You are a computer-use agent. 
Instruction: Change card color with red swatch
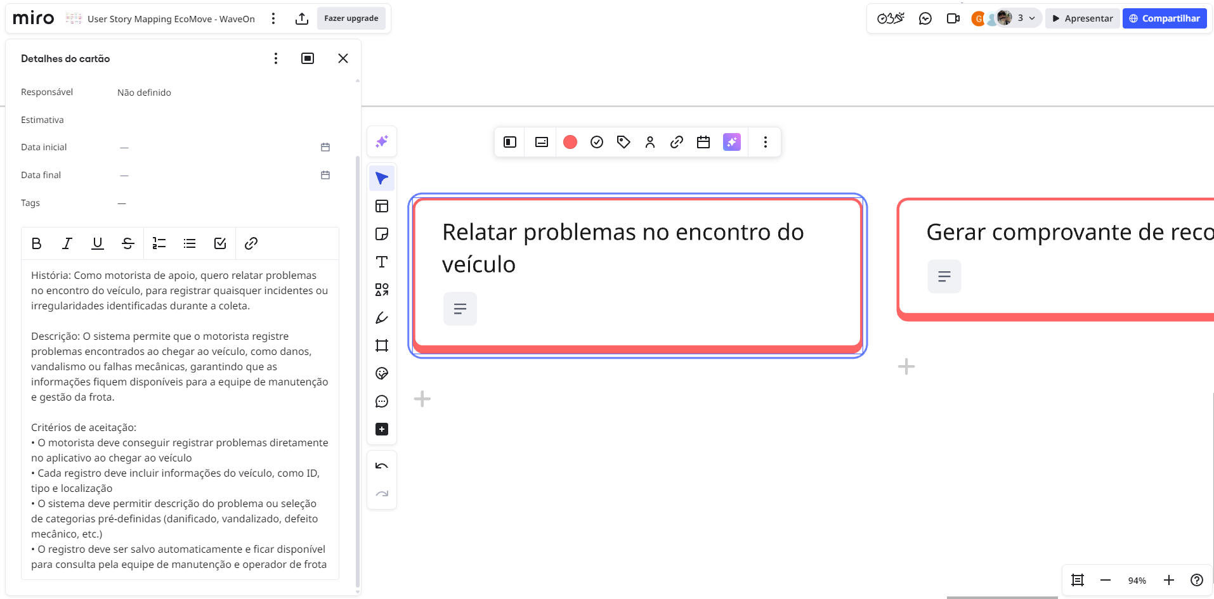coord(570,142)
